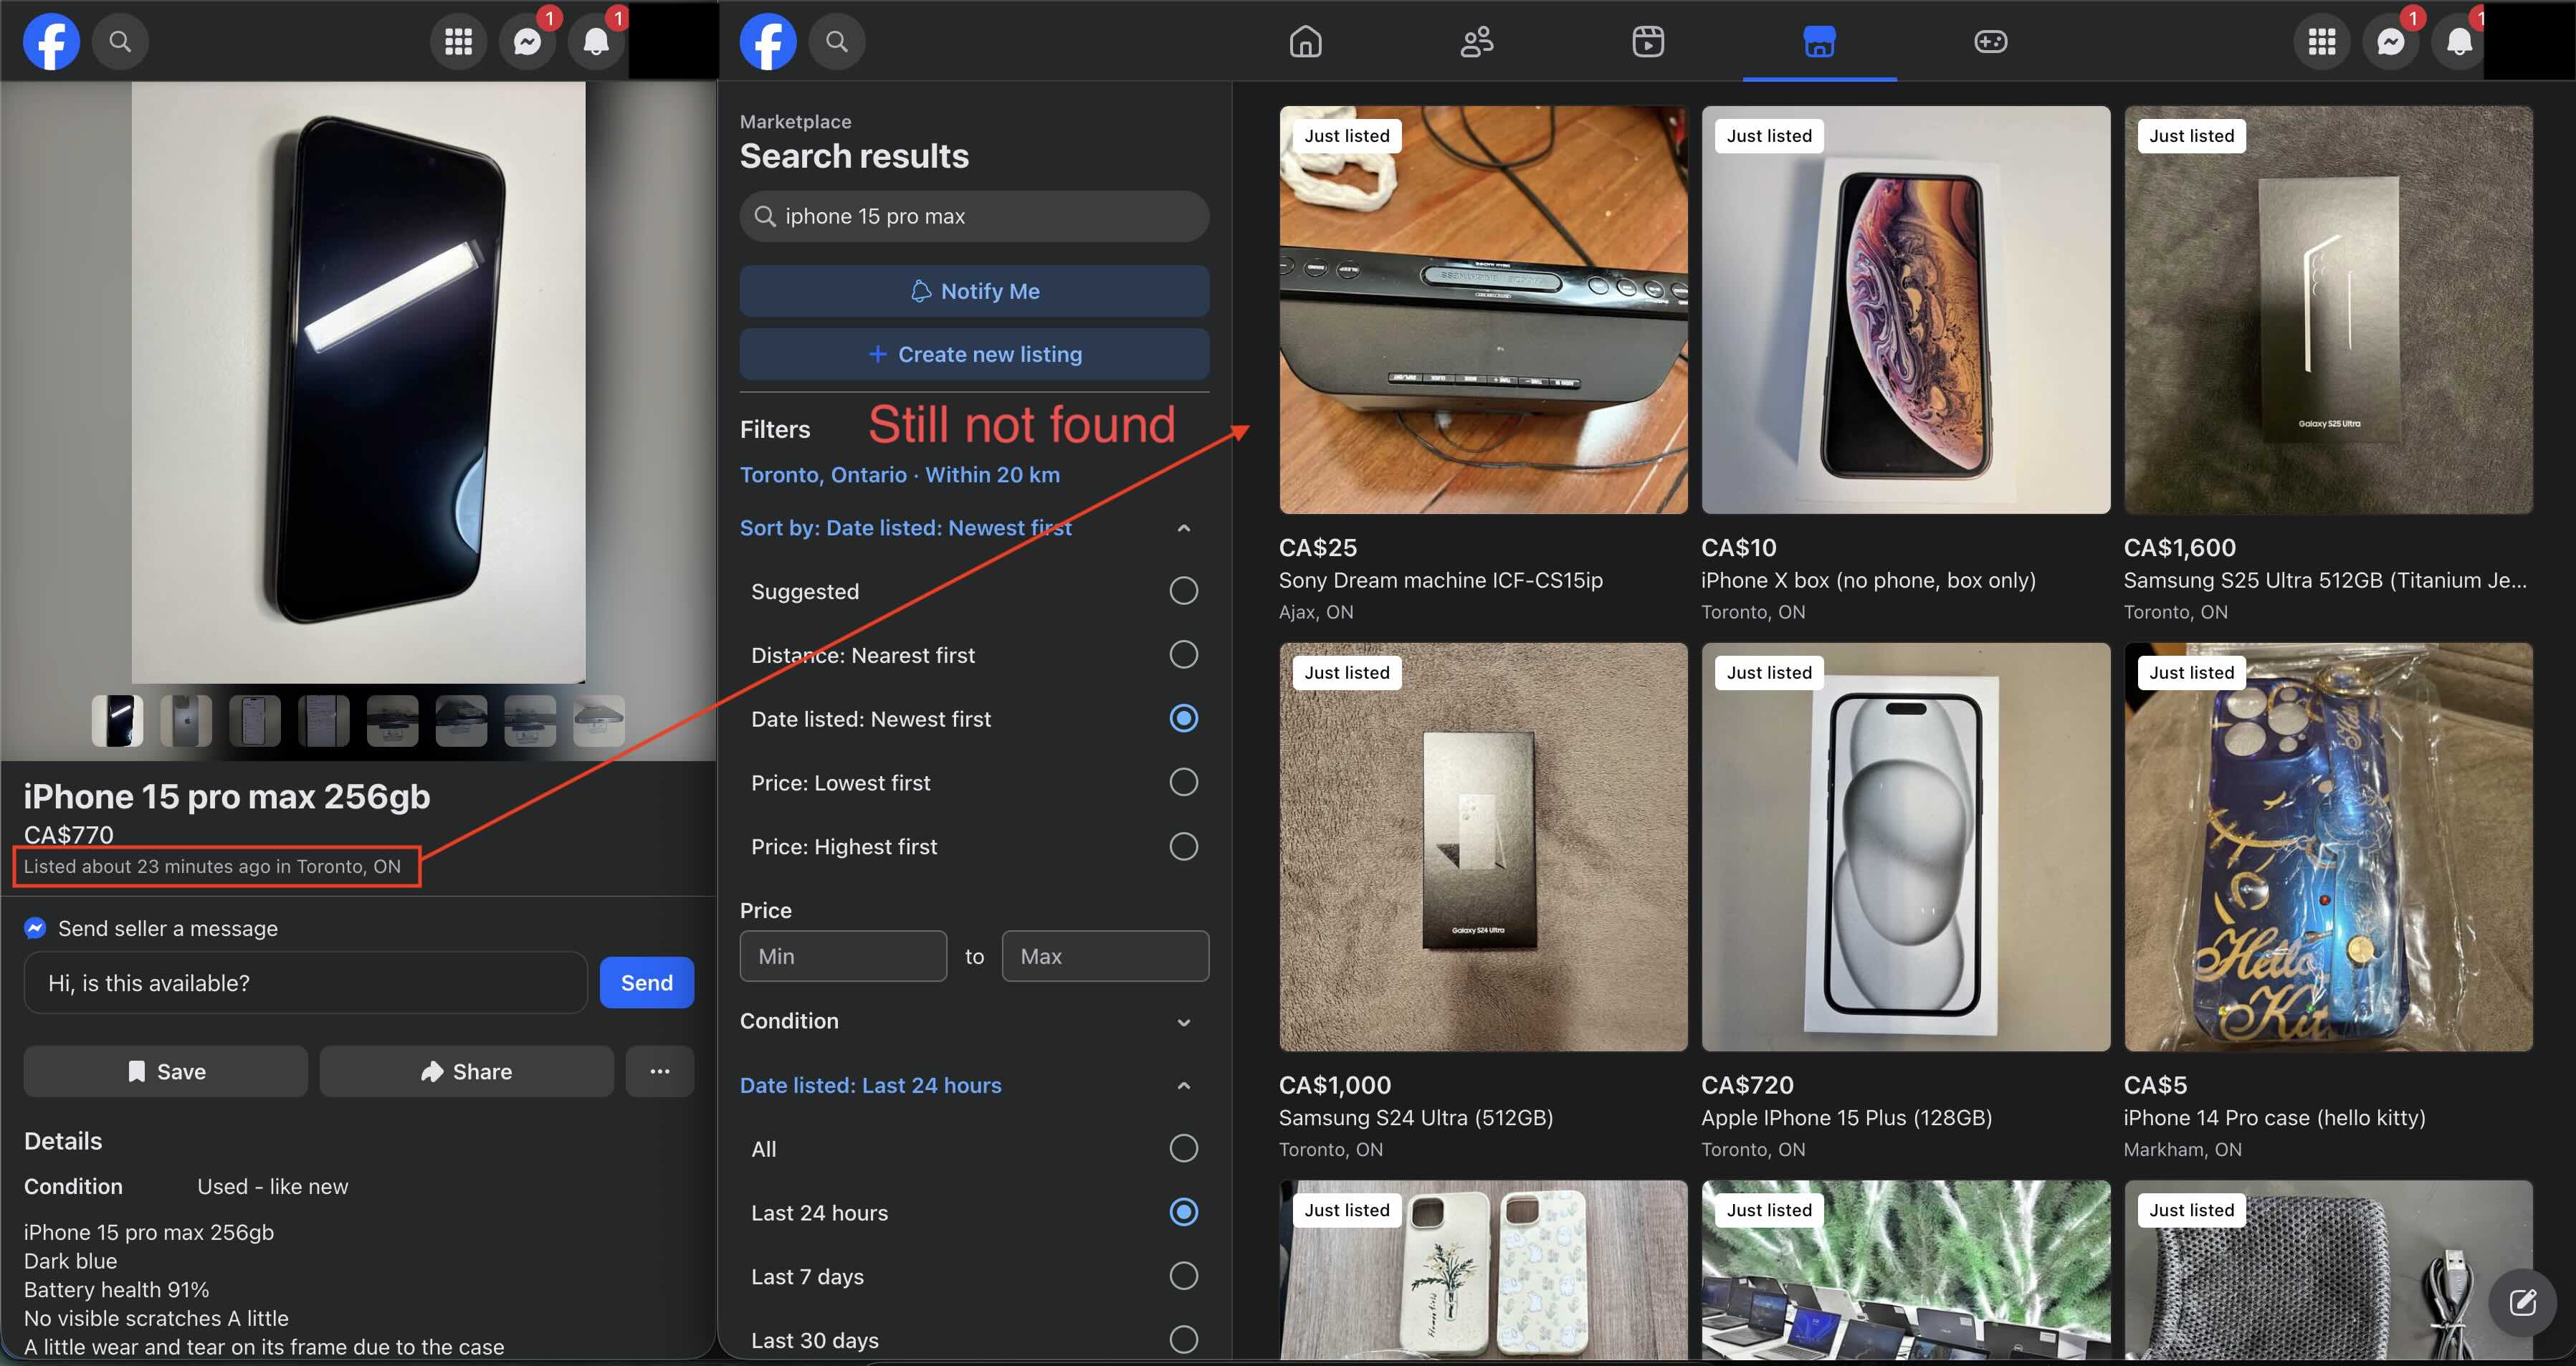Image resolution: width=2576 pixels, height=1366 pixels.
Task: Open the menu grid in the Marketplace window
Action: [x=2321, y=41]
